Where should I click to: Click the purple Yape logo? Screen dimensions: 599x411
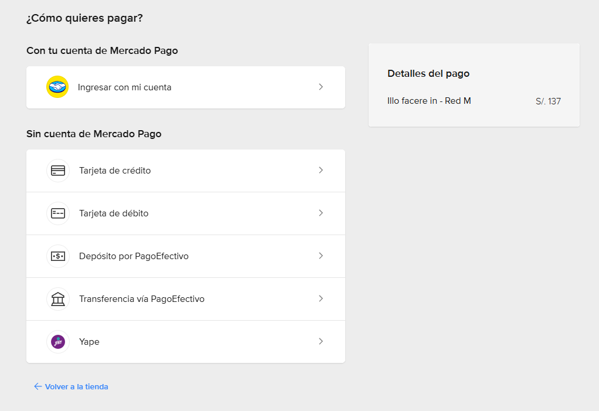coord(58,342)
